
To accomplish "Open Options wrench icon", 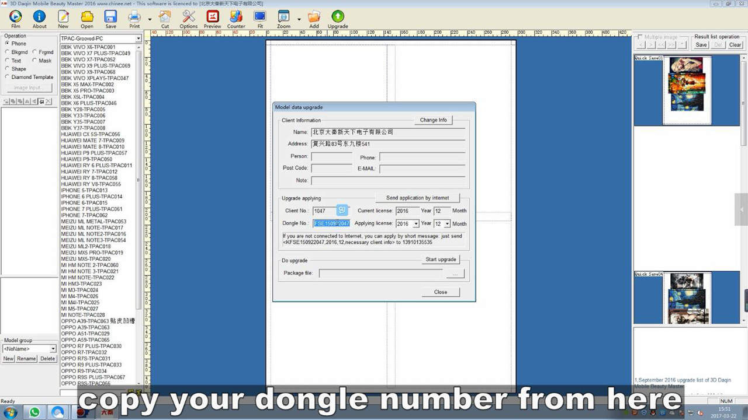I will click(189, 19).
